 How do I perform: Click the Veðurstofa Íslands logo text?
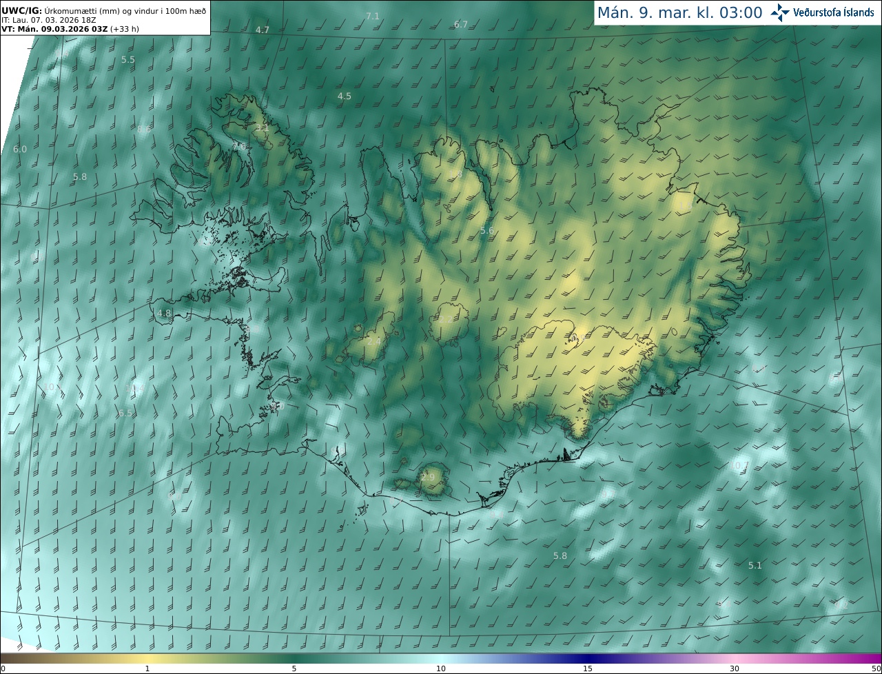pos(834,12)
